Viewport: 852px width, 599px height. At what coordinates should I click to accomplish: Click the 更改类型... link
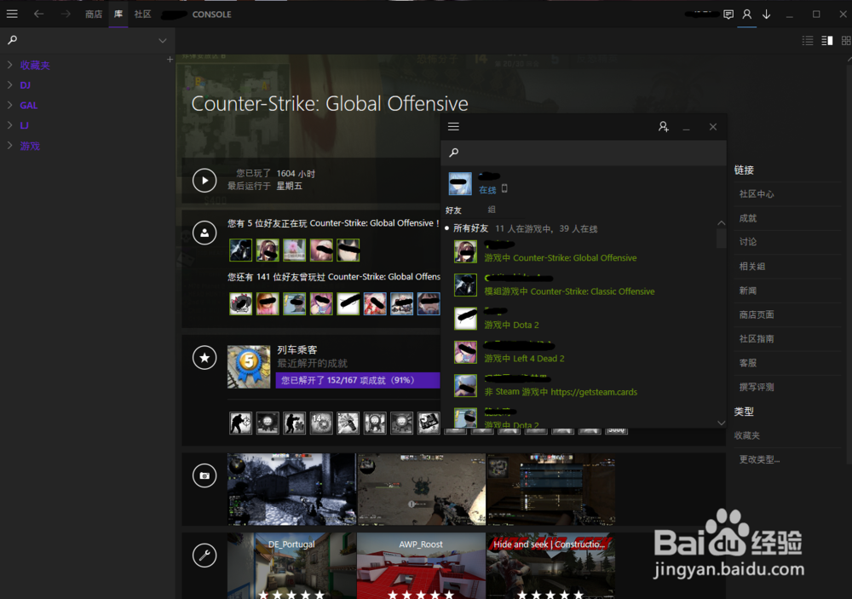click(759, 459)
